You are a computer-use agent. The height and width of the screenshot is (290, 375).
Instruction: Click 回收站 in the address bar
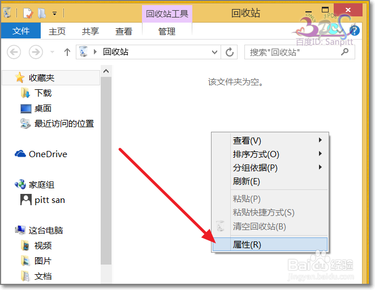point(116,51)
